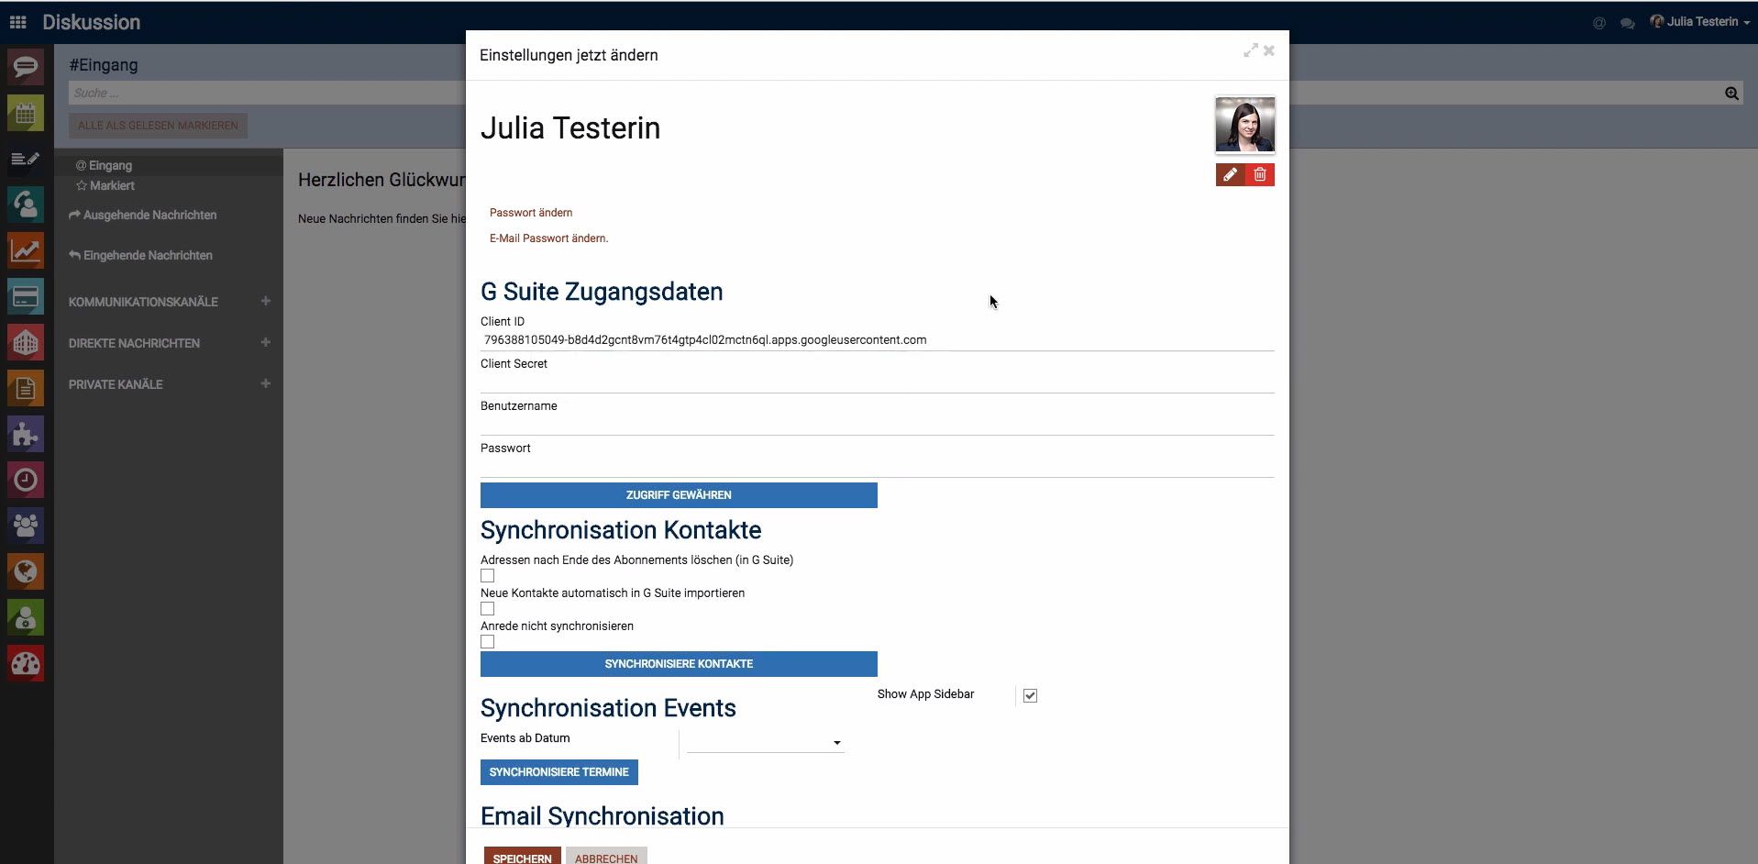
Task: Enable Neue Kontakte automatisch importieren
Action: click(x=487, y=608)
